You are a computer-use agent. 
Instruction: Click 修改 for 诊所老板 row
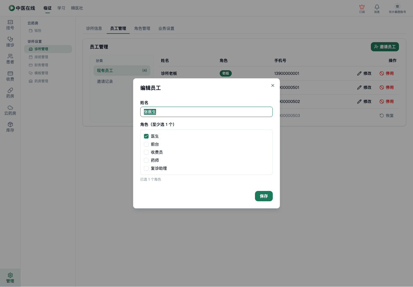pos(364,73)
